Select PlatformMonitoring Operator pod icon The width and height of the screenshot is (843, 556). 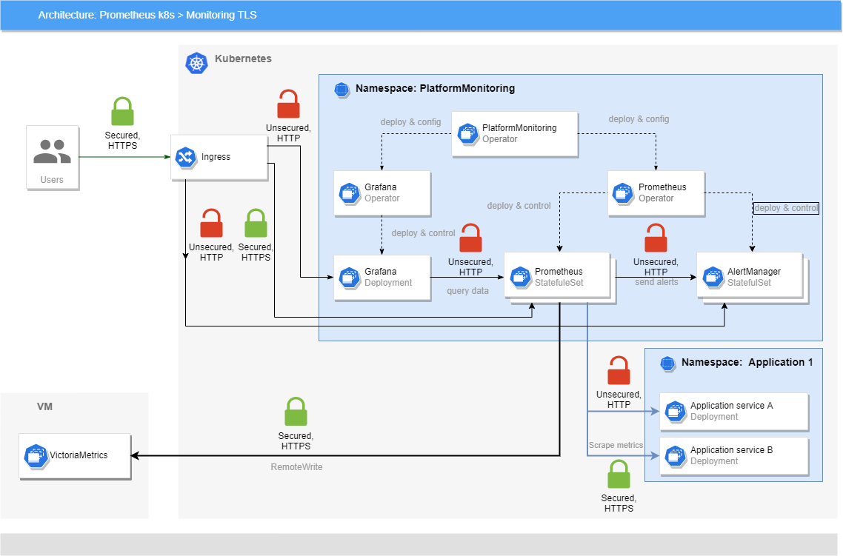467,133
